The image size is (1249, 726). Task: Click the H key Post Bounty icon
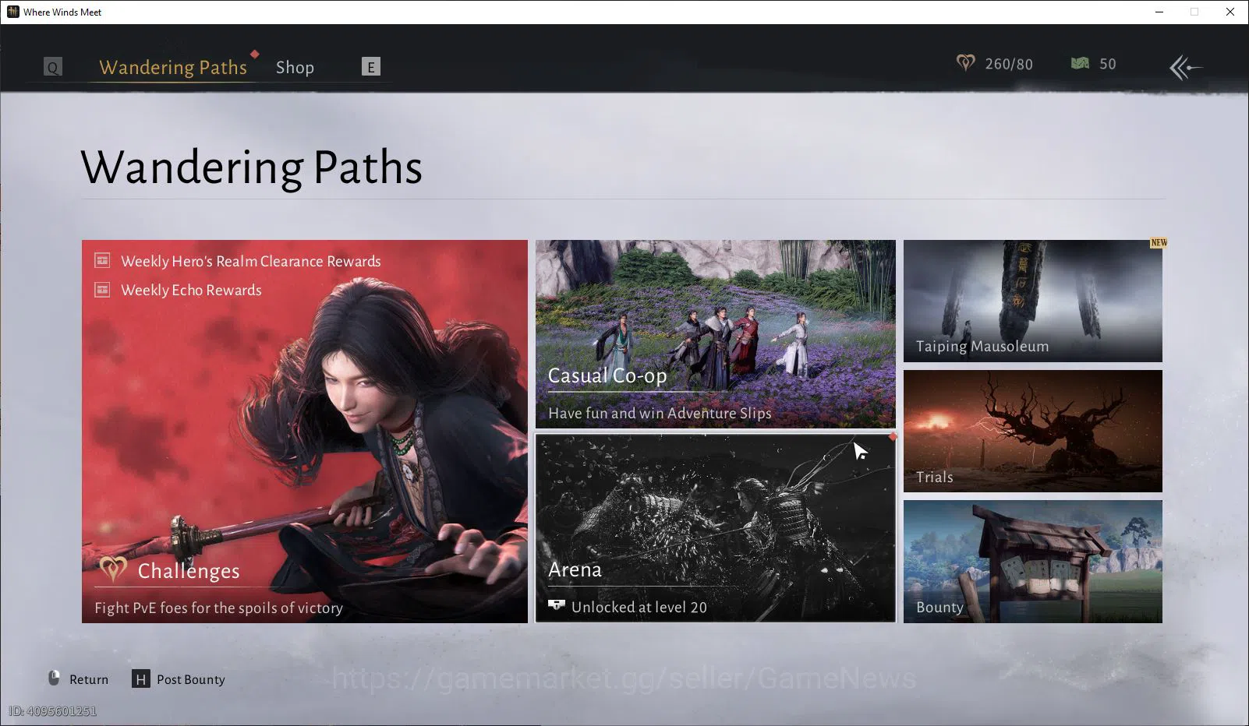pyautogui.click(x=140, y=679)
